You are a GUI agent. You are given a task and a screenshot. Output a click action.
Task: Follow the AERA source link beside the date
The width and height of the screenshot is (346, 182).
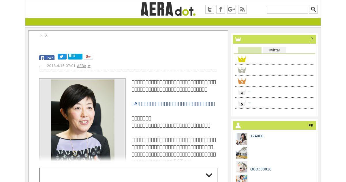[82, 66]
